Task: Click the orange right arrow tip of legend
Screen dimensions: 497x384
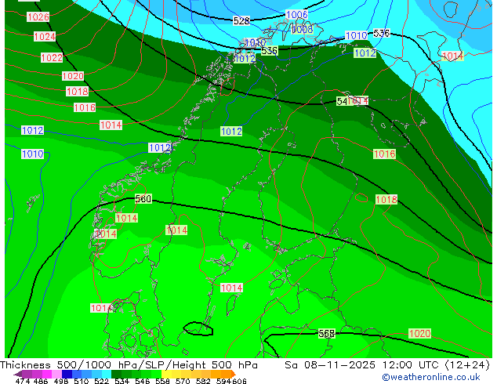Action: [x=234, y=374]
